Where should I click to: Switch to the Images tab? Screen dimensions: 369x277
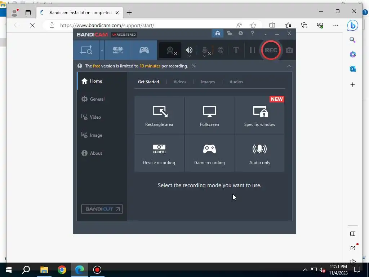208,82
